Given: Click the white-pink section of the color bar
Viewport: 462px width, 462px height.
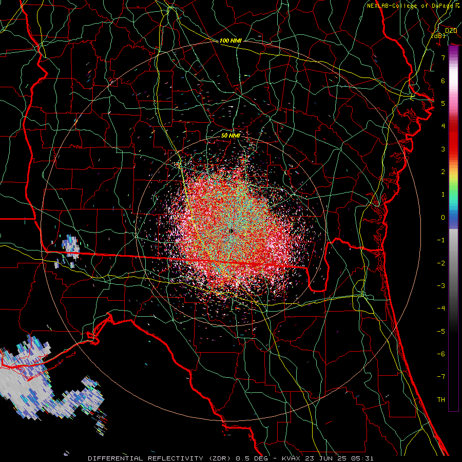Looking at the screenshot, I should (x=453, y=85).
